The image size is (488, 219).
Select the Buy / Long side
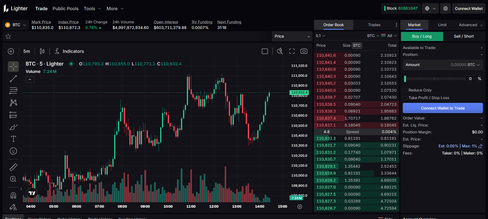[422, 36]
